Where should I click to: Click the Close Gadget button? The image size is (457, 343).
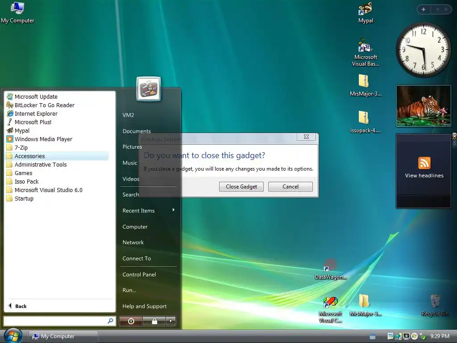tap(241, 187)
